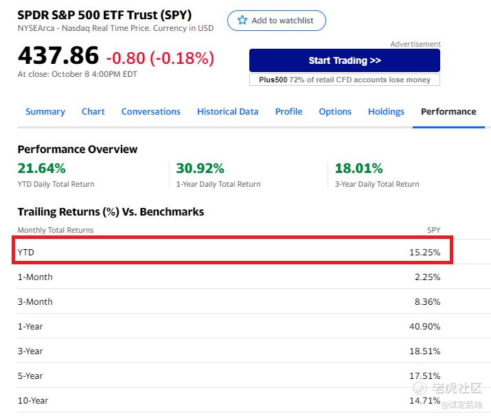Click the -0.80 (-0.18%) price change

[x=160, y=58]
